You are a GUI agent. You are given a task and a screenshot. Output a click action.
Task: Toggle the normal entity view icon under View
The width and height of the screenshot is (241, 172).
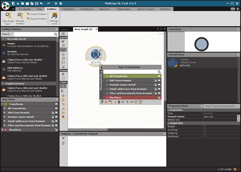(63, 86)
